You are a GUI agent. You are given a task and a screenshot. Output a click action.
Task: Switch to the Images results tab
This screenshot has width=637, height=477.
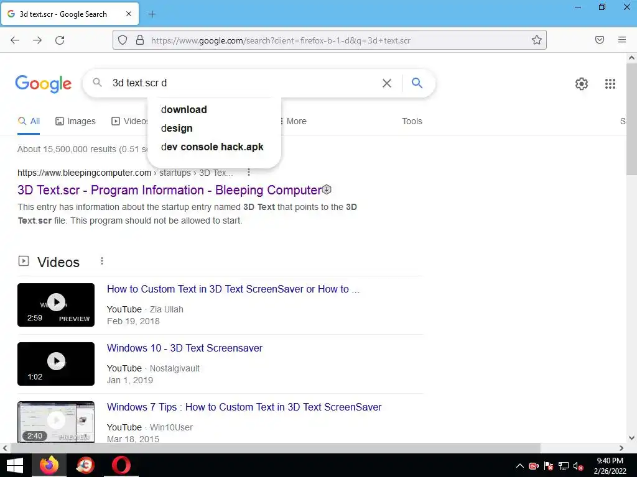75,121
